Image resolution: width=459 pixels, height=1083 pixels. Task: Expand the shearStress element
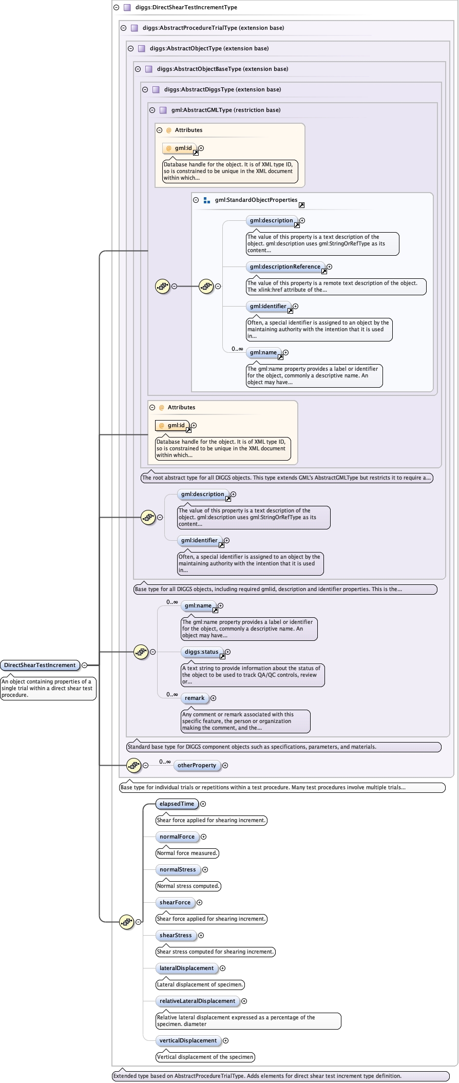coord(201,935)
